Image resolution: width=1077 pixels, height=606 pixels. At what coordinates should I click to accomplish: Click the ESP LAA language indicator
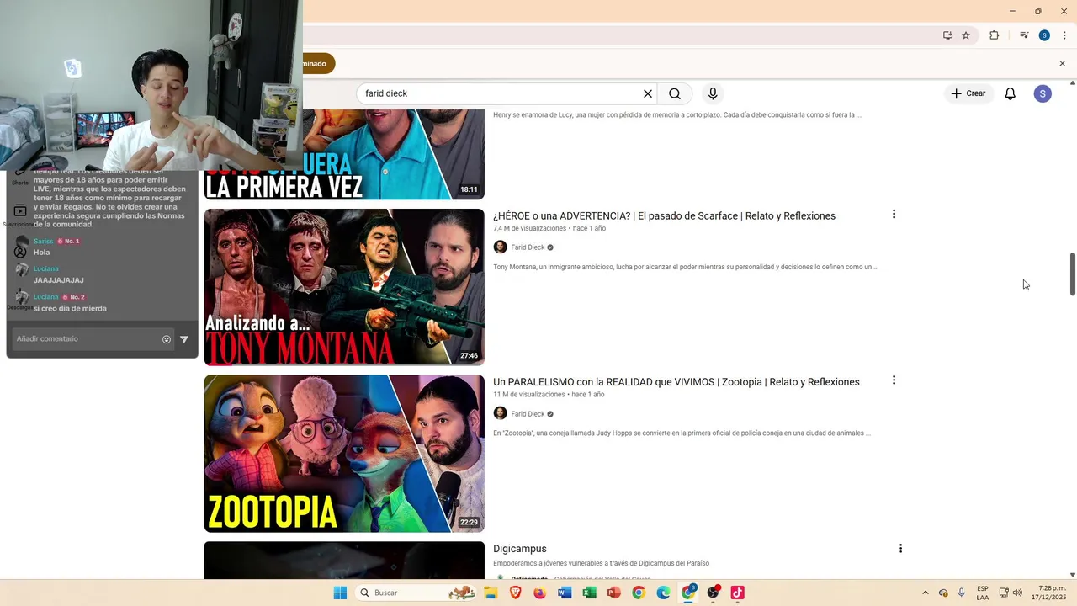coord(983,593)
